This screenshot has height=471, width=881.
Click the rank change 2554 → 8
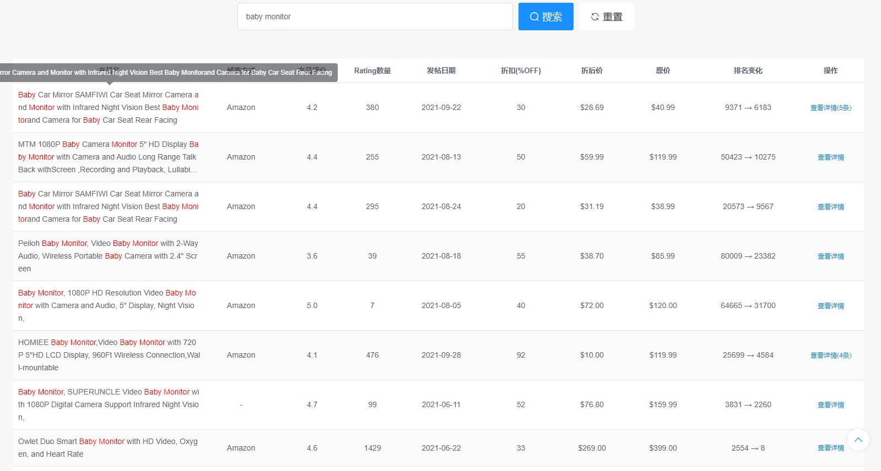pos(748,448)
